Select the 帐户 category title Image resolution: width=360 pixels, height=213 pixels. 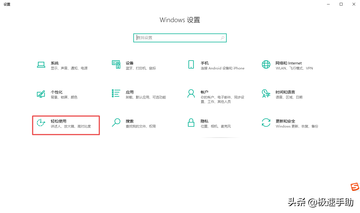(205, 92)
